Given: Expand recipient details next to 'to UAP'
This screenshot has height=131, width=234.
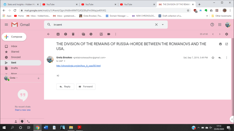Looking at the screenshot, I should [64, 61].
